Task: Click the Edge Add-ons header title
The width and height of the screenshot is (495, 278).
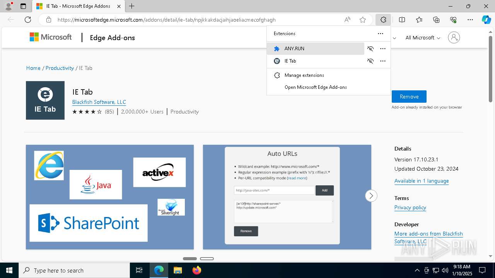Action: [x=112, y=37]
